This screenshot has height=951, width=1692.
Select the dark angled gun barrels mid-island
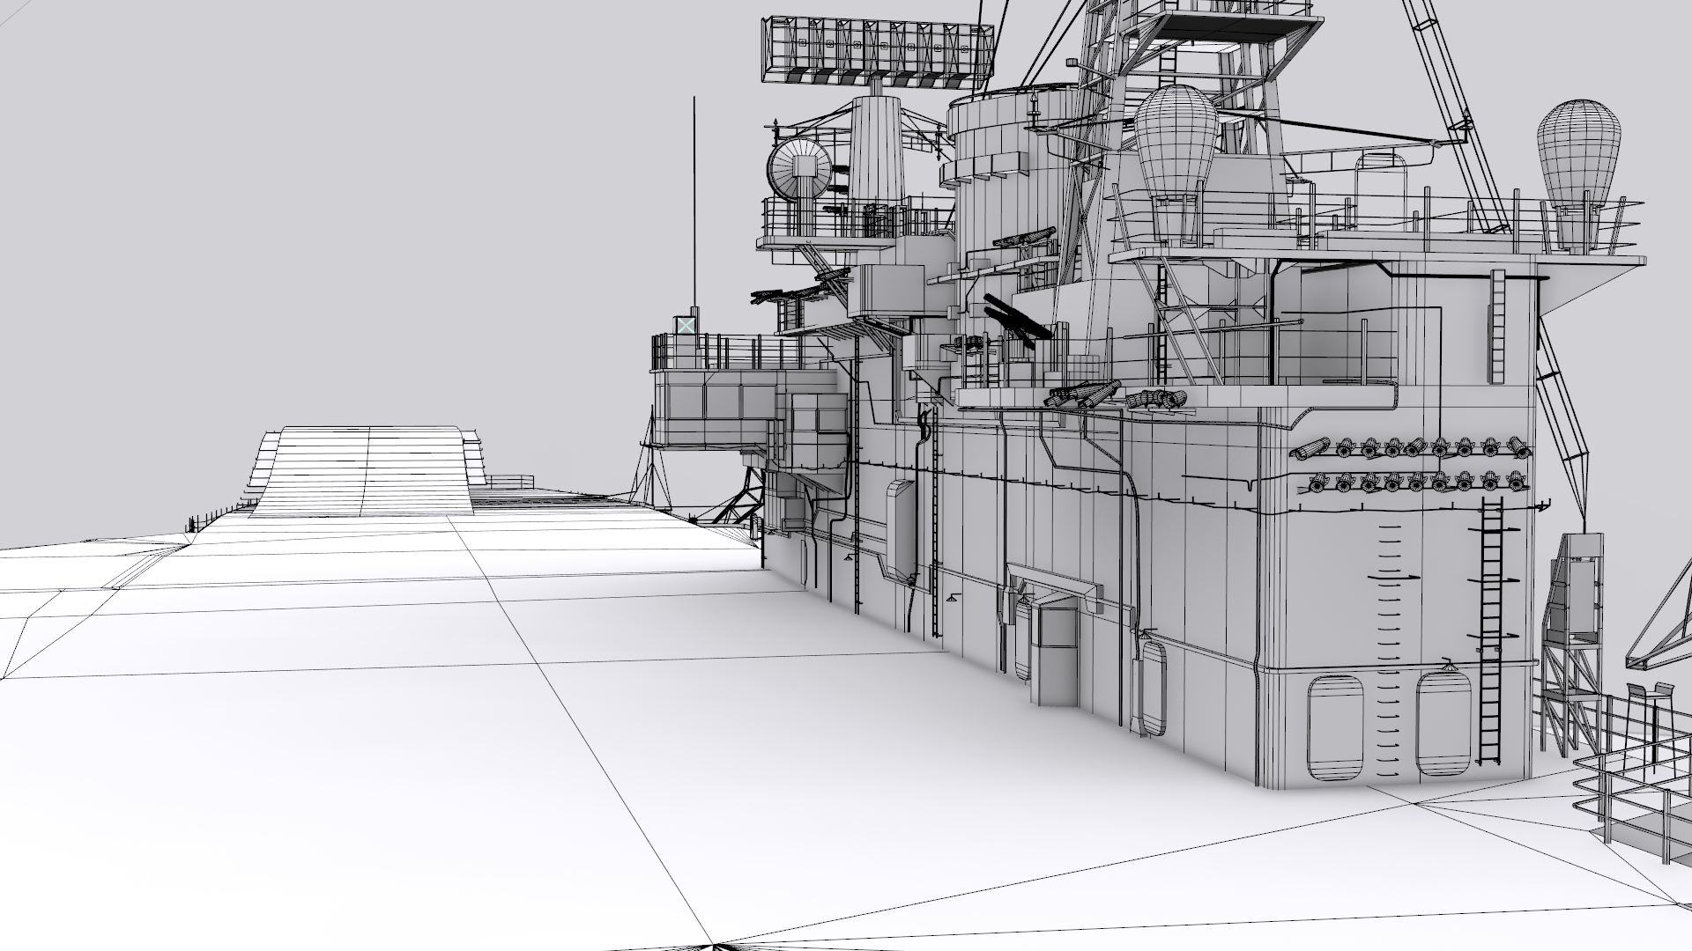coord(1015,317)
